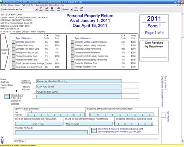Click the 'www.dat.state.md.us' text
This screenshot has width=184, height=147.
pyautogui.click(x=10, y=29)
